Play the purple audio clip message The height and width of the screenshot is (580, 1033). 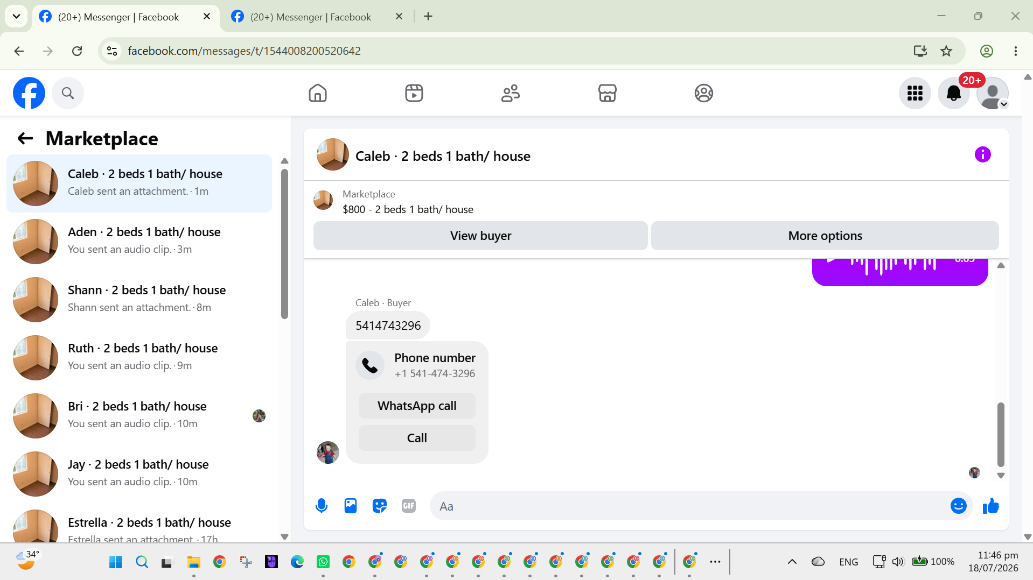[x=832, y=261]
